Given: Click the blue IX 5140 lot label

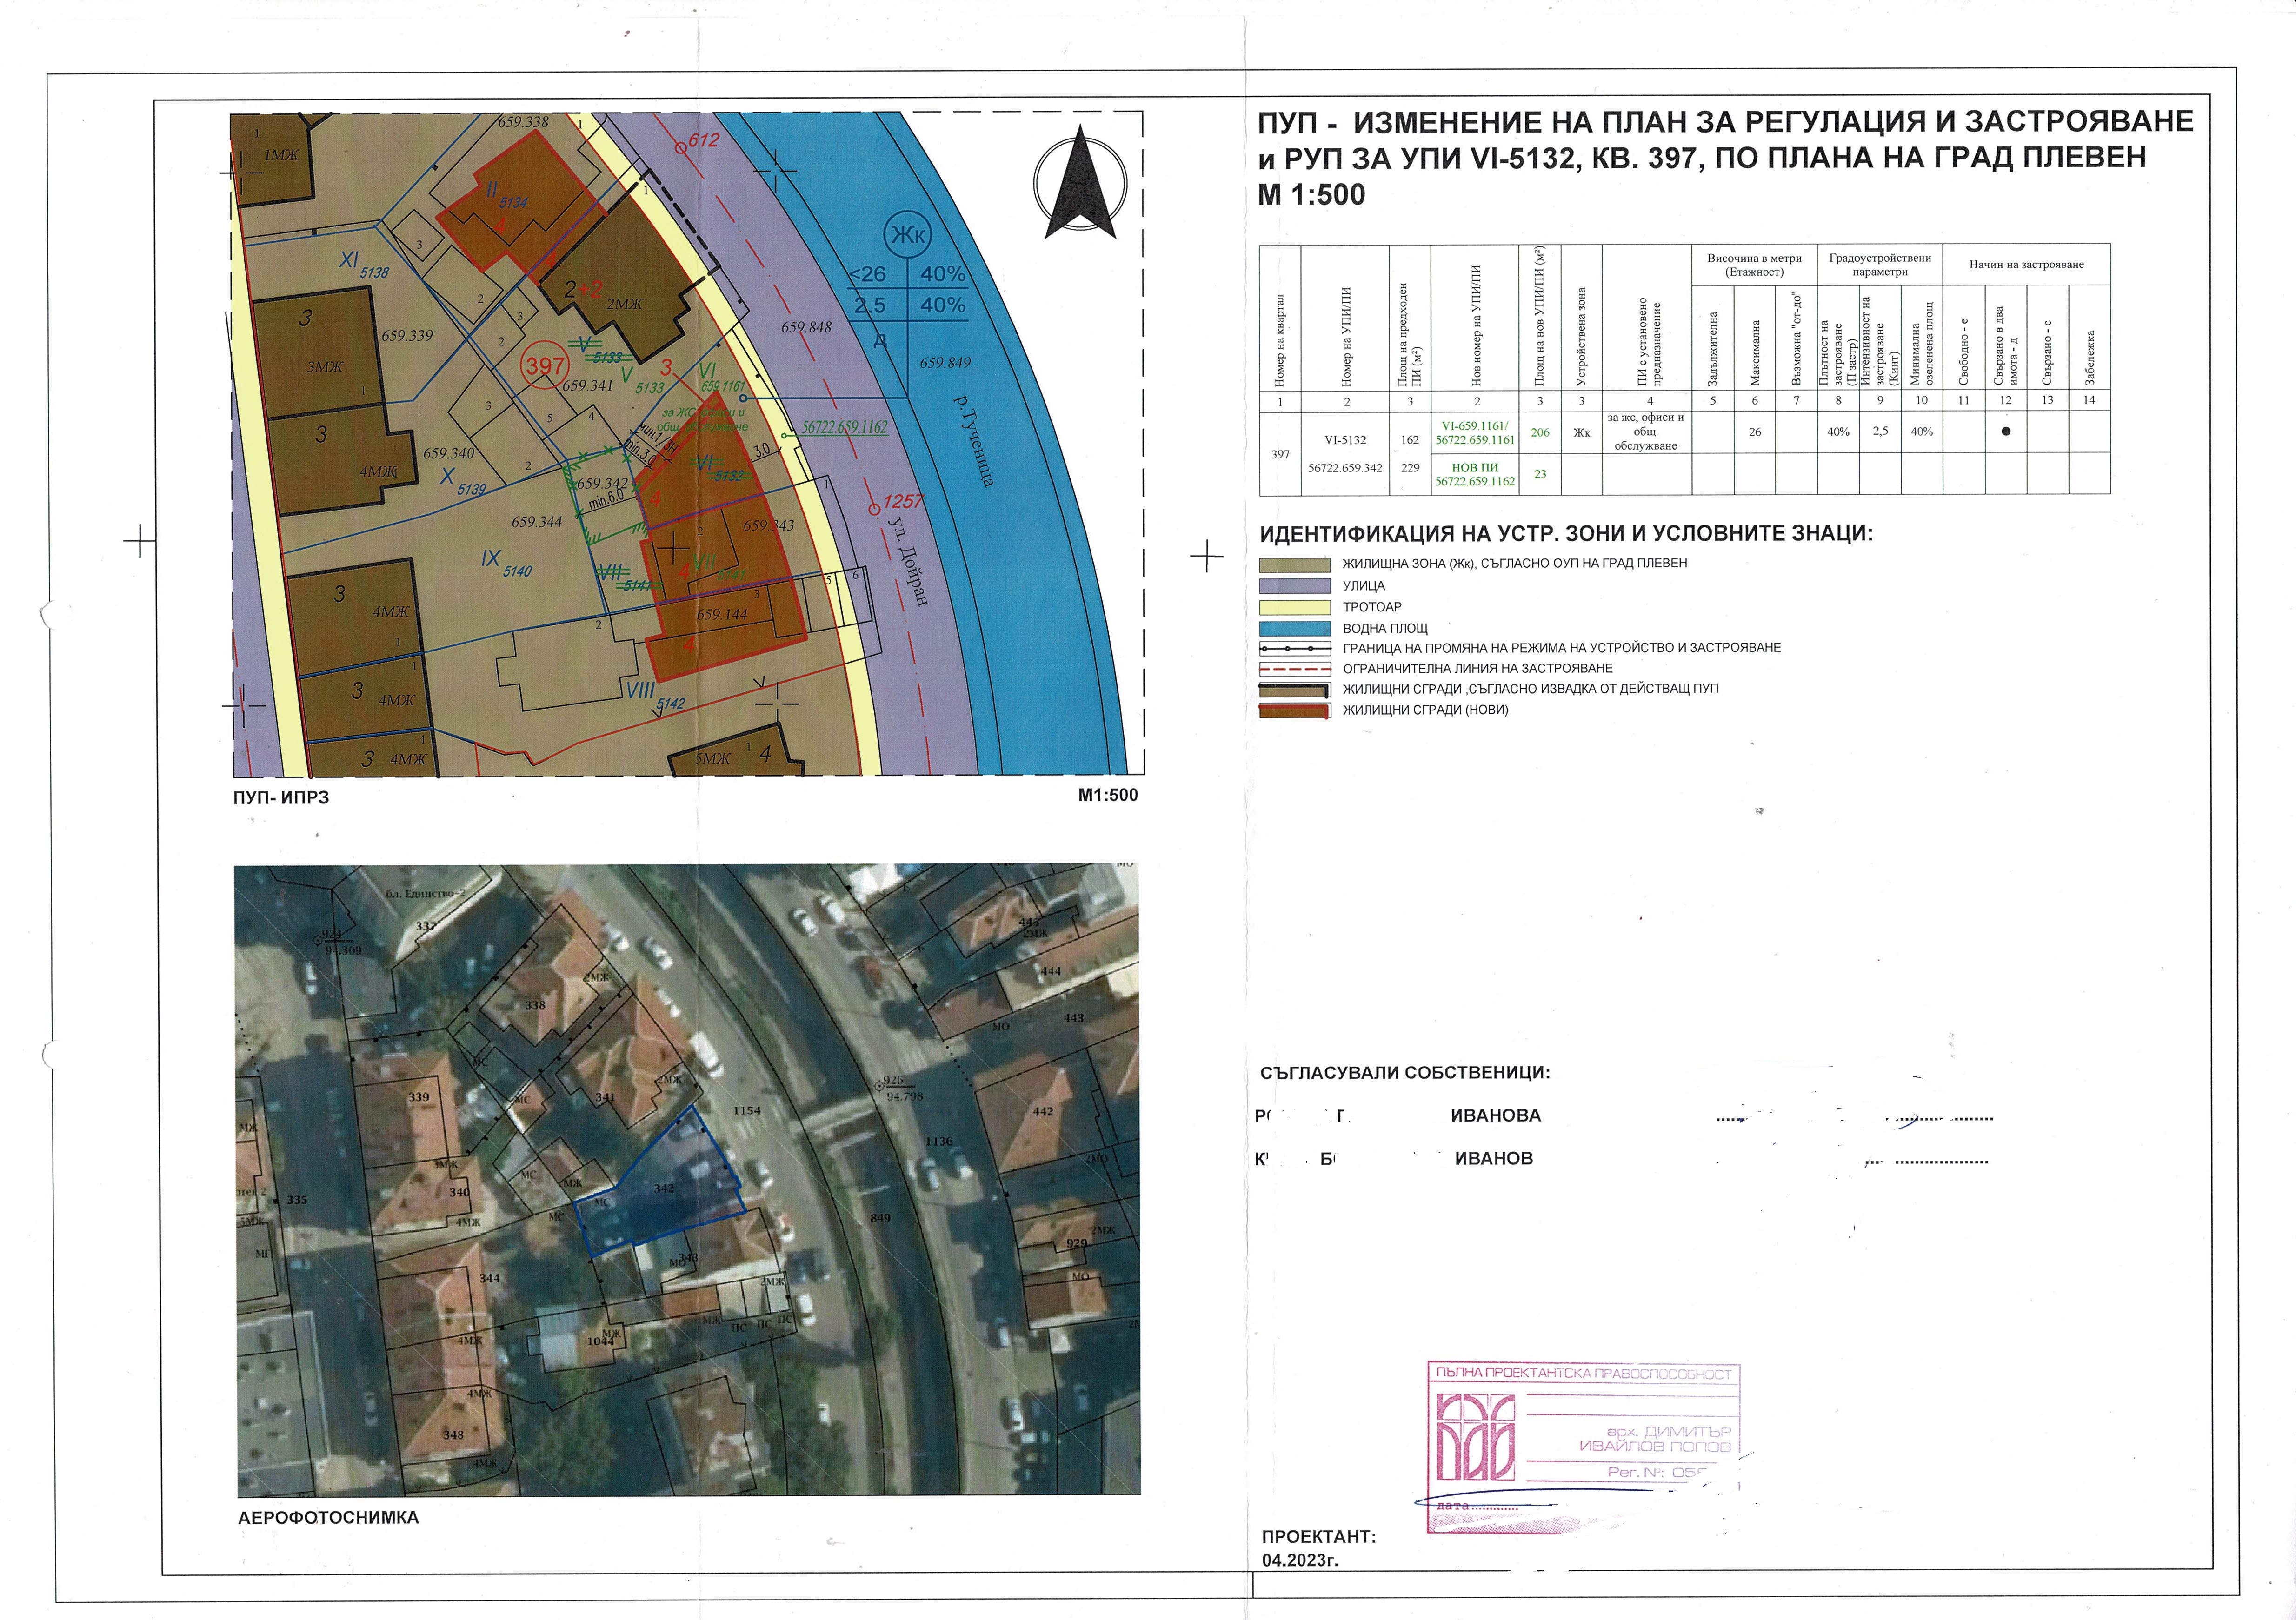Looking at the screenshot, I should pos(506,564).
